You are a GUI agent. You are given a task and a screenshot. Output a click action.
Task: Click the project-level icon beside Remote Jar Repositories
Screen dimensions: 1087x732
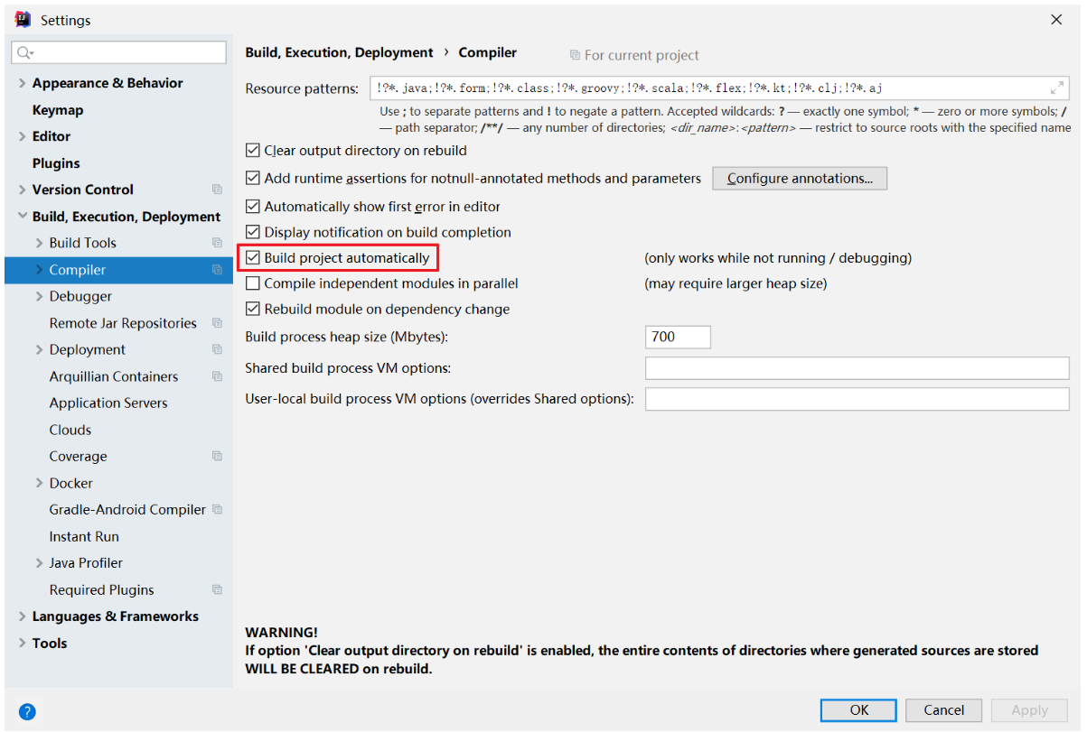click(217, 323)
